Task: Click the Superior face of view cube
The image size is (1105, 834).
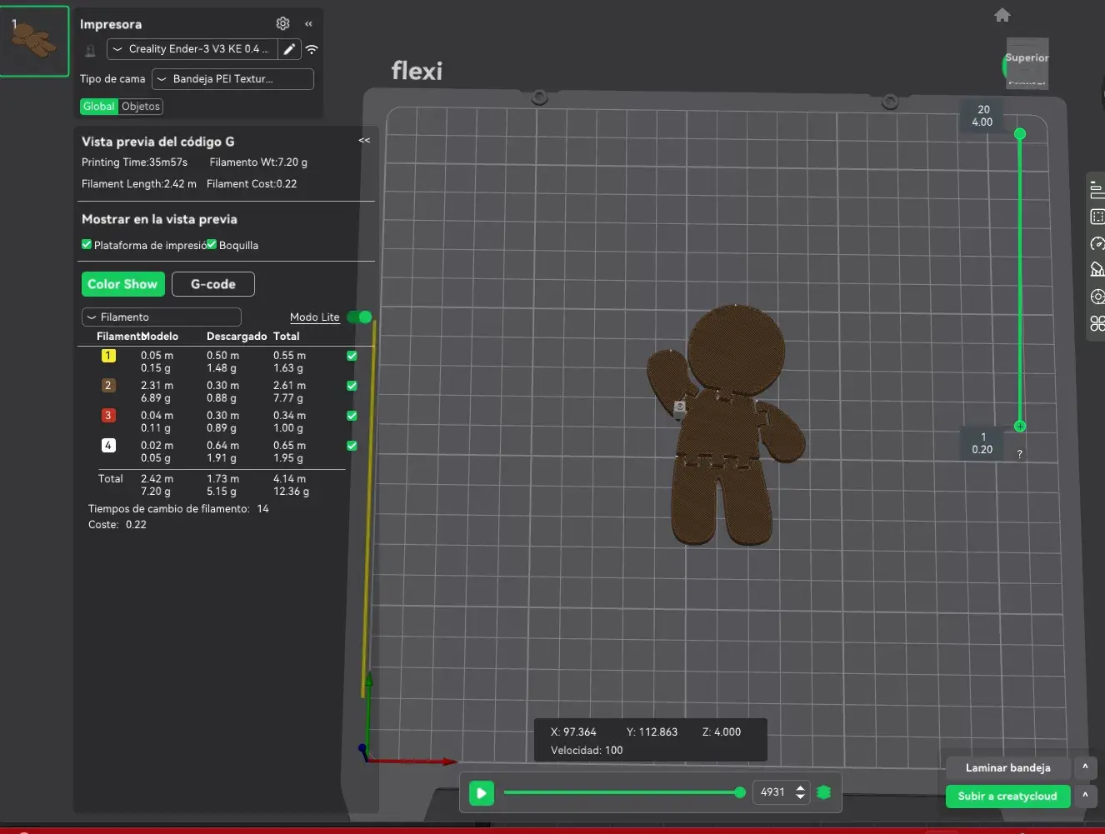Action: [1027, 60]
